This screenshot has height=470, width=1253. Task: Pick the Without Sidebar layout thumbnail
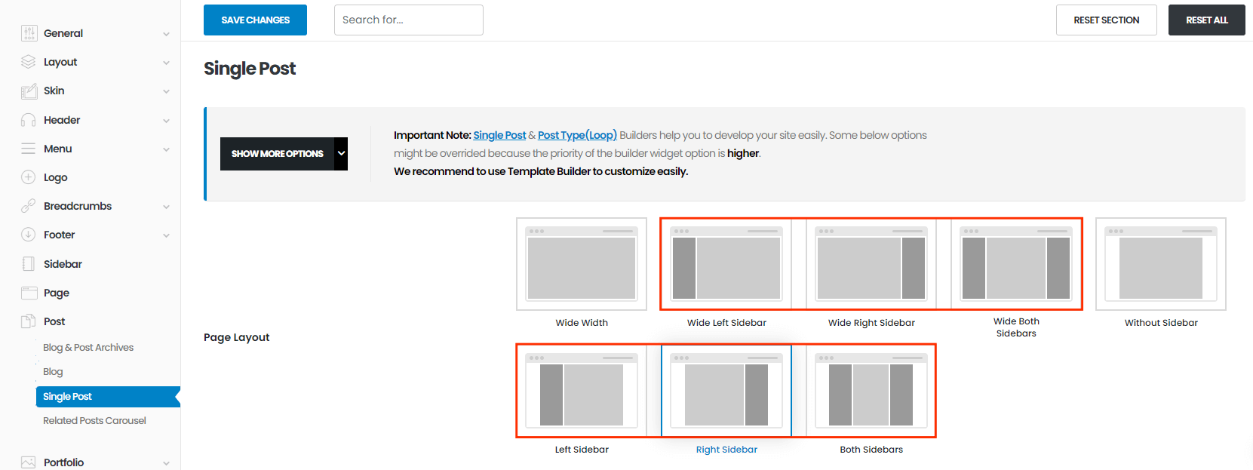1161,264
